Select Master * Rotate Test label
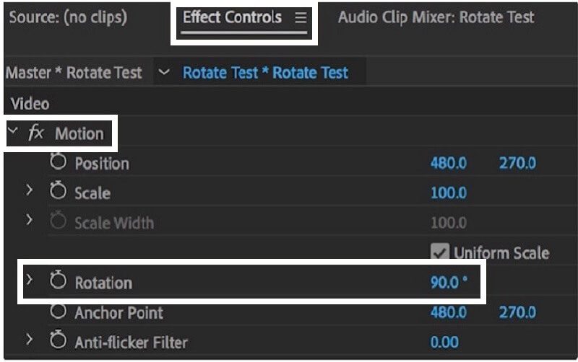Screen dimensions: 578x362 point(74,73)
